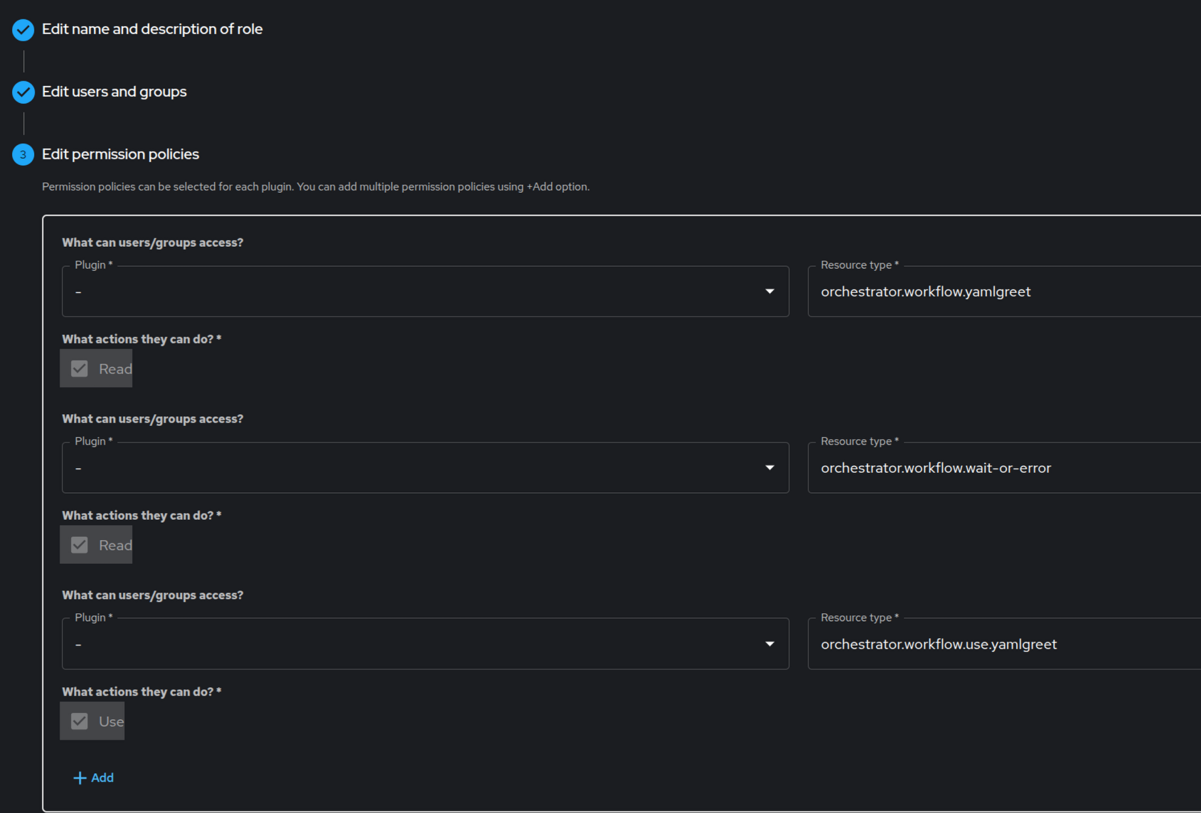The width and height of the screenshot is (1201, 813).
Task: Toggle the Use checkbox for use.yamlgreet
Action: click(x=80, y=721)
